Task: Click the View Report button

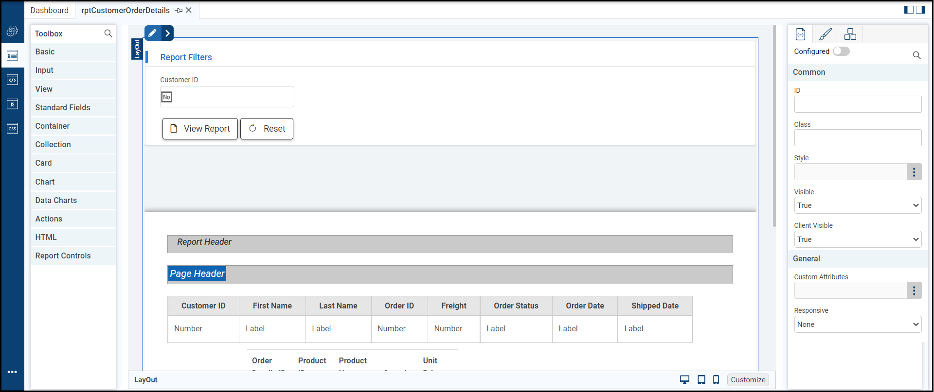Action: (200, 129)
